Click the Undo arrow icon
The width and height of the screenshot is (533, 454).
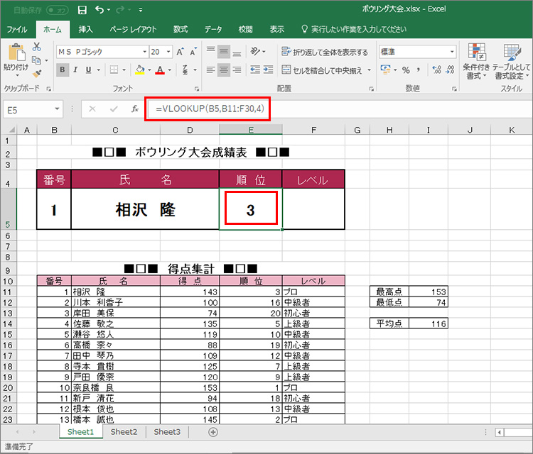click(x=99, y=11)
